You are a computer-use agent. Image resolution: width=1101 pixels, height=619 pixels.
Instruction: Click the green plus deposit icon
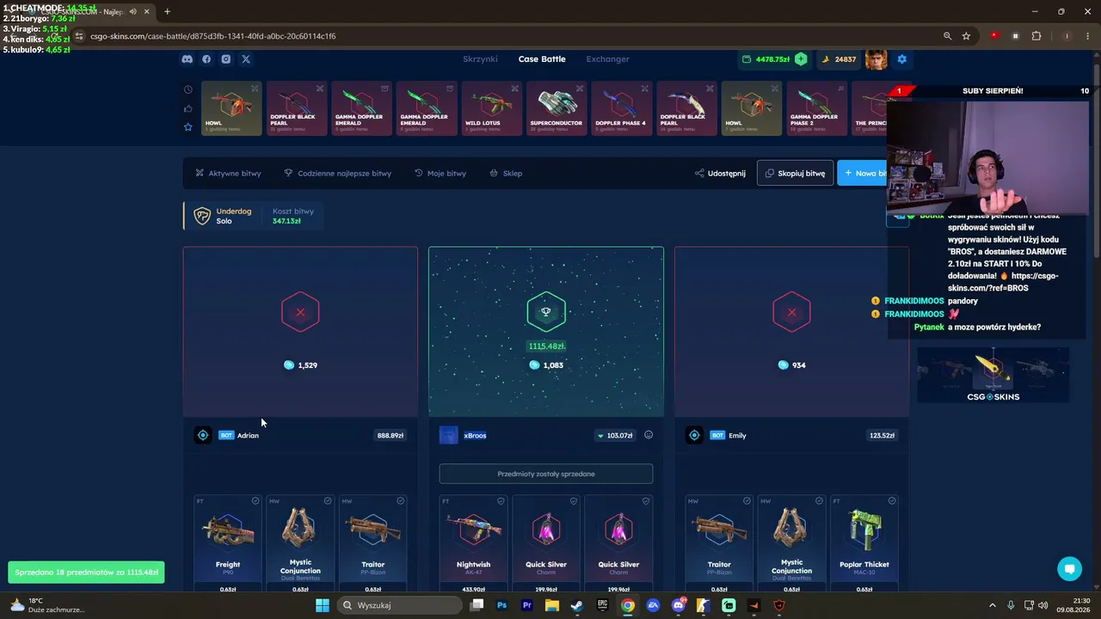[801, 59]
